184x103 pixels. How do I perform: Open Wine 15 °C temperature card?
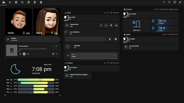pos(165,29)
